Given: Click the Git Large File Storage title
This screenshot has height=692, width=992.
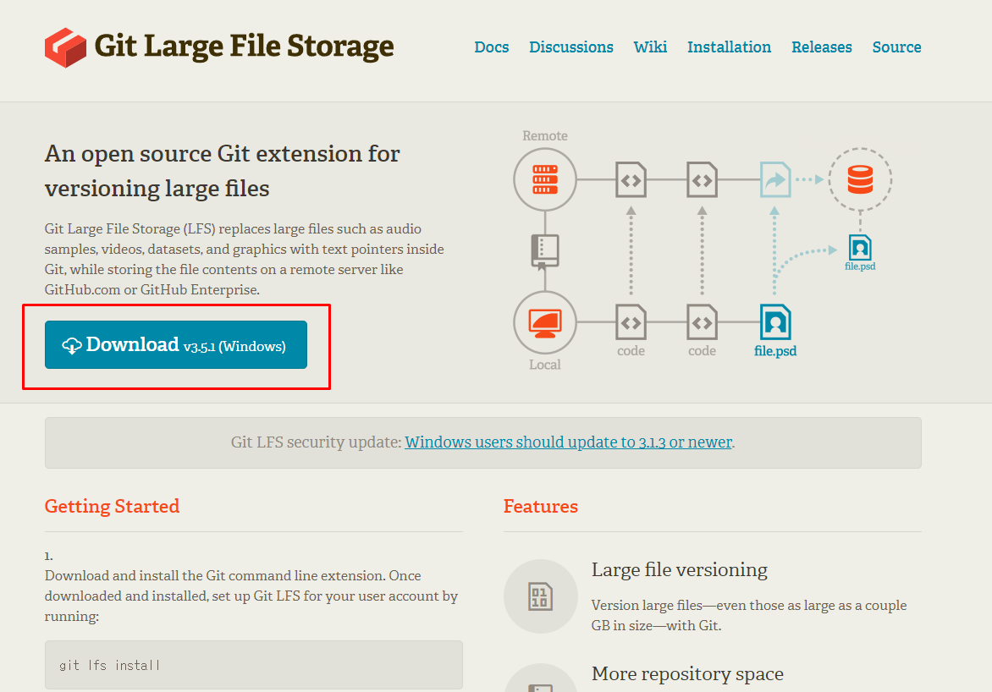Looking at the screenshot, I should click(245, 47).
